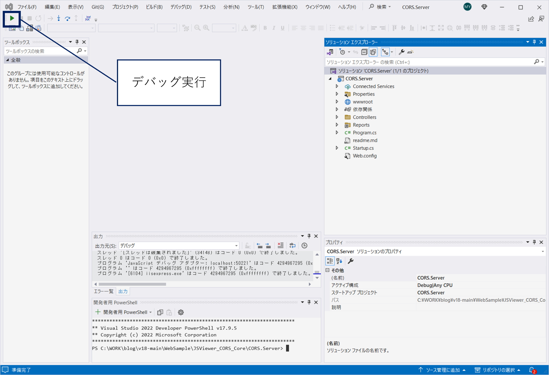Go to next message in Output toolbar
Viewport: 549px width, 375px height.
pos(268,245)
